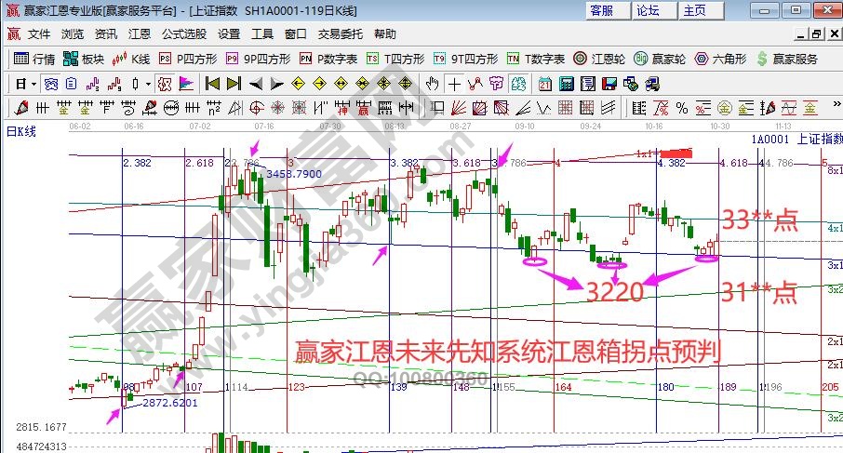Click the 论坛 button

point(647,10)
